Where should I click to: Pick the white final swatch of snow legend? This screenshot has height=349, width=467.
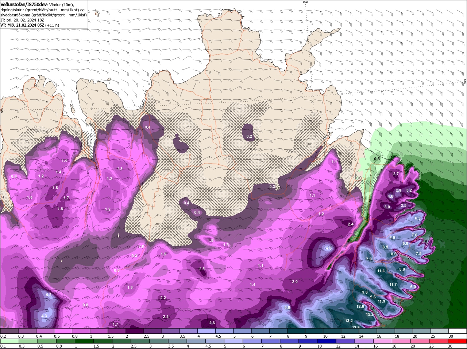pos(457,331)
